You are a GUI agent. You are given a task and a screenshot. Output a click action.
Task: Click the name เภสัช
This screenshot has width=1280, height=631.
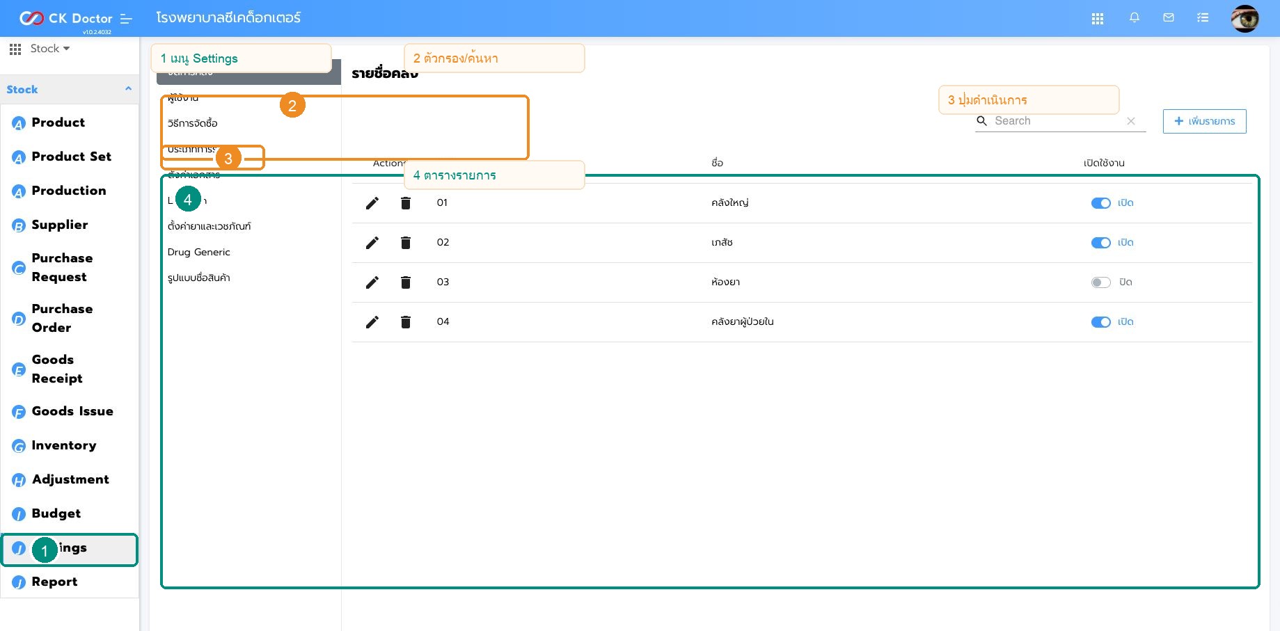tap(722, 243)
